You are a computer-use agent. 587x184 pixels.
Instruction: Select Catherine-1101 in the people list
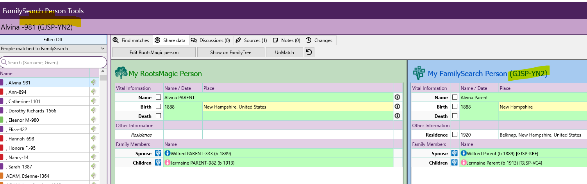pyautogui.click(x=50, y=101)
